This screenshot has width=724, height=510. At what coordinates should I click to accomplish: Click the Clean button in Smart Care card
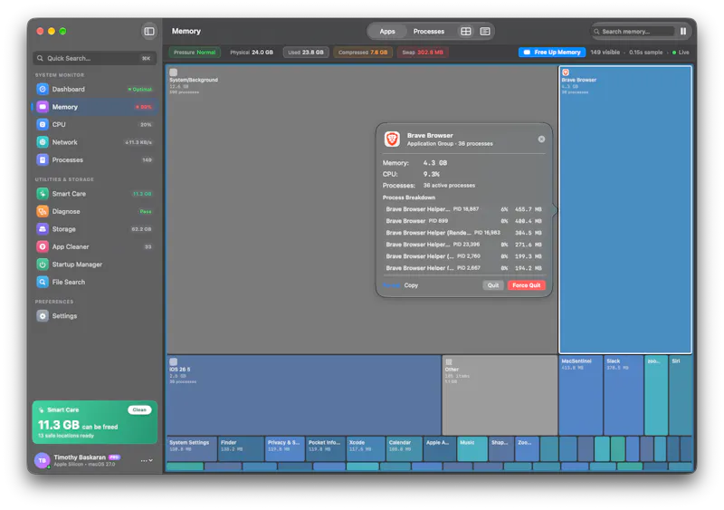[x=139, y=409]
